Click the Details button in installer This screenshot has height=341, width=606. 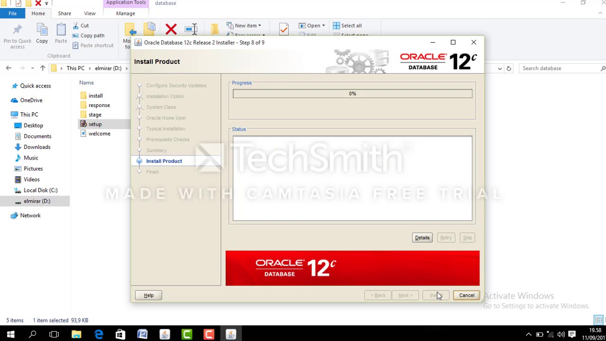422,238
